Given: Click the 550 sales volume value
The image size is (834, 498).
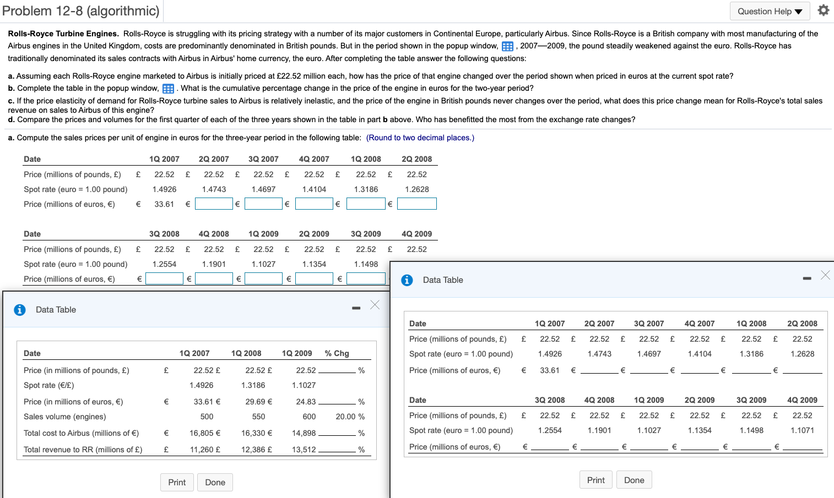Looking at the screenshot, I should [x=259, y=417].
